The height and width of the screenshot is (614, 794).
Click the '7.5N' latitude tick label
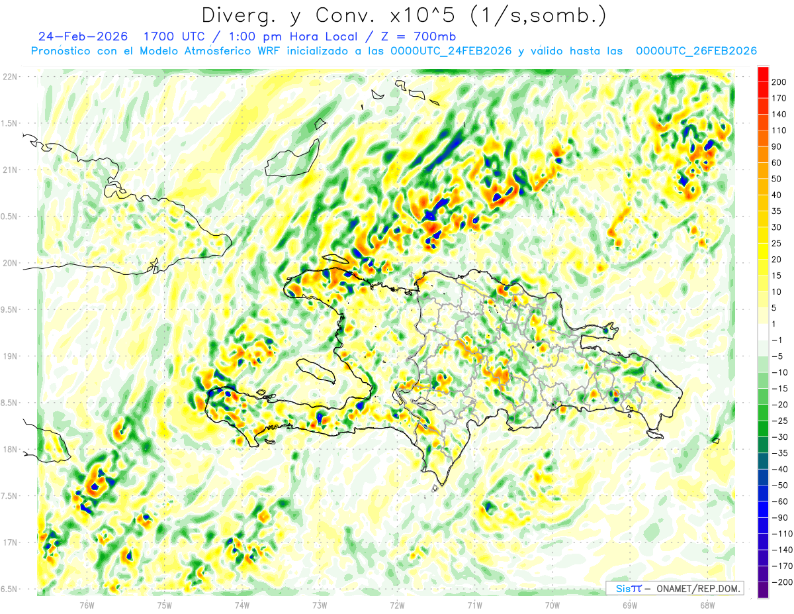10,496
